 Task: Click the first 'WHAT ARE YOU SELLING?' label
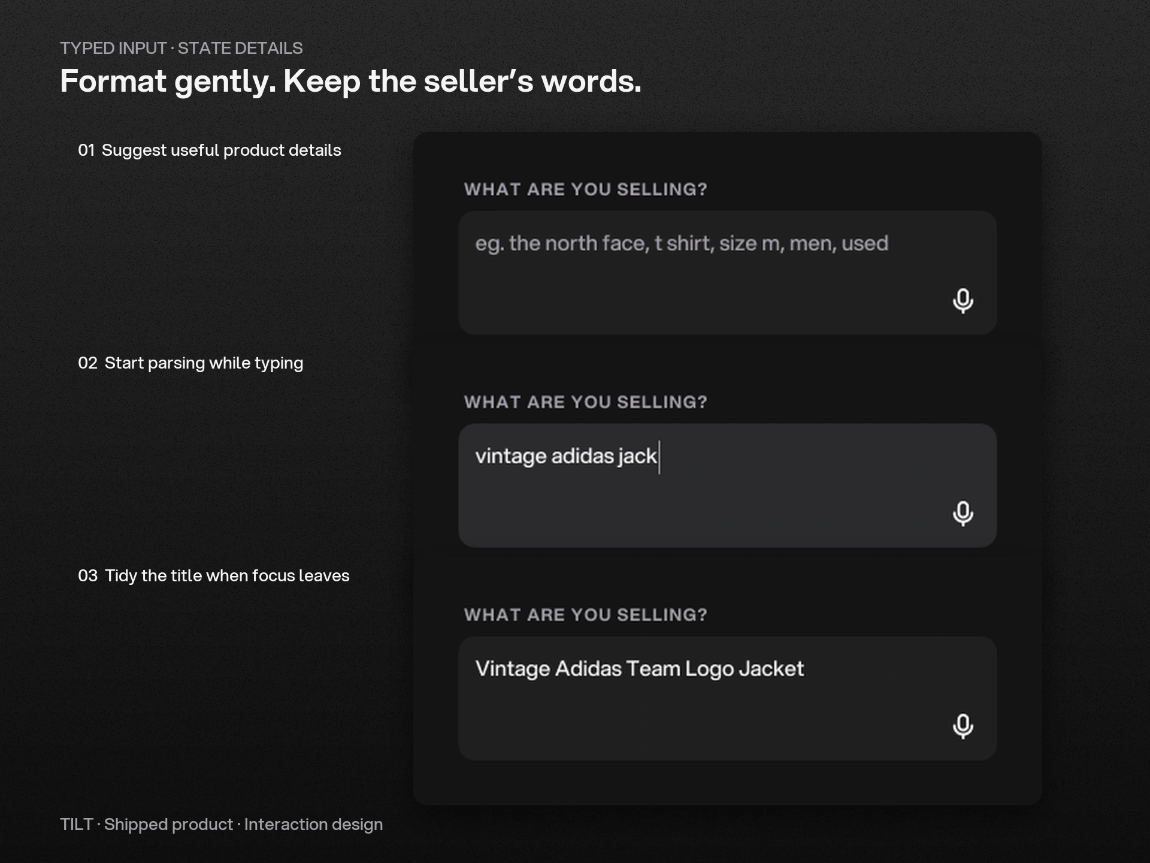(585, 189)
